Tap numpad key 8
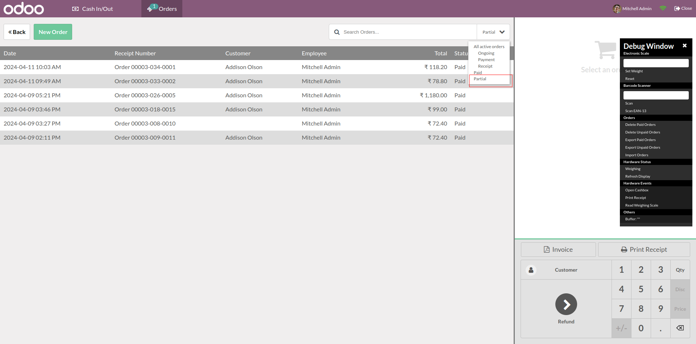This screenshot has width=696, height=344. [641, 309]
